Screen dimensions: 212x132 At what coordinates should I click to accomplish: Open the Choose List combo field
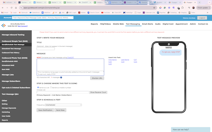click(x=63, y=92)
